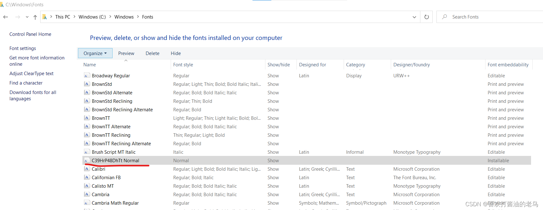Sort by Font embeddability column
Image resolution: width=543 pixels, height=210 pixels.
tap(508, 65)
